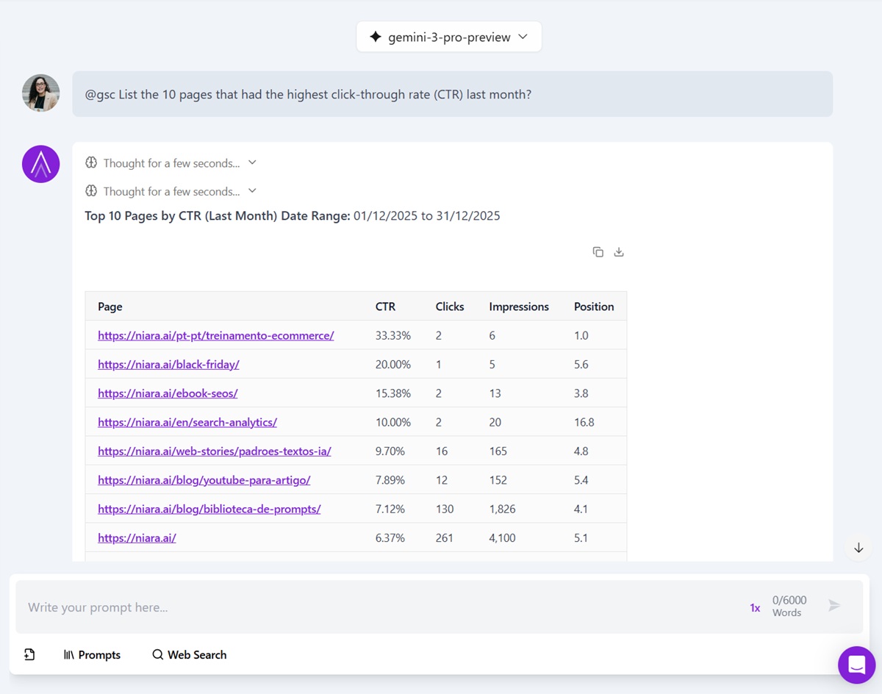Open the search-analytics page link

click(187, 422)
